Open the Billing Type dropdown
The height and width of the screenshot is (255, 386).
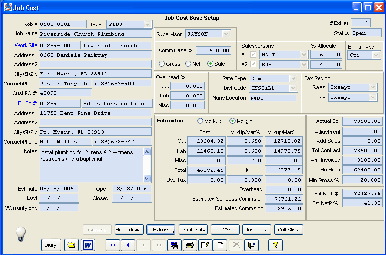point(376,55)
